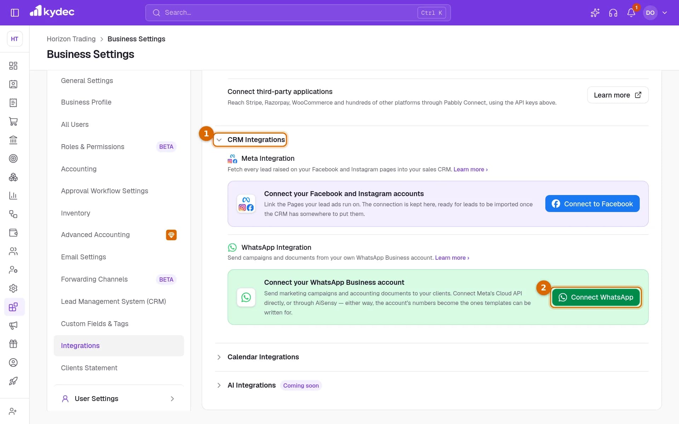Viewport: 679px width, 424px height.
Task: Click the Advanced Accounting premium gem badge
Action: 171,235
